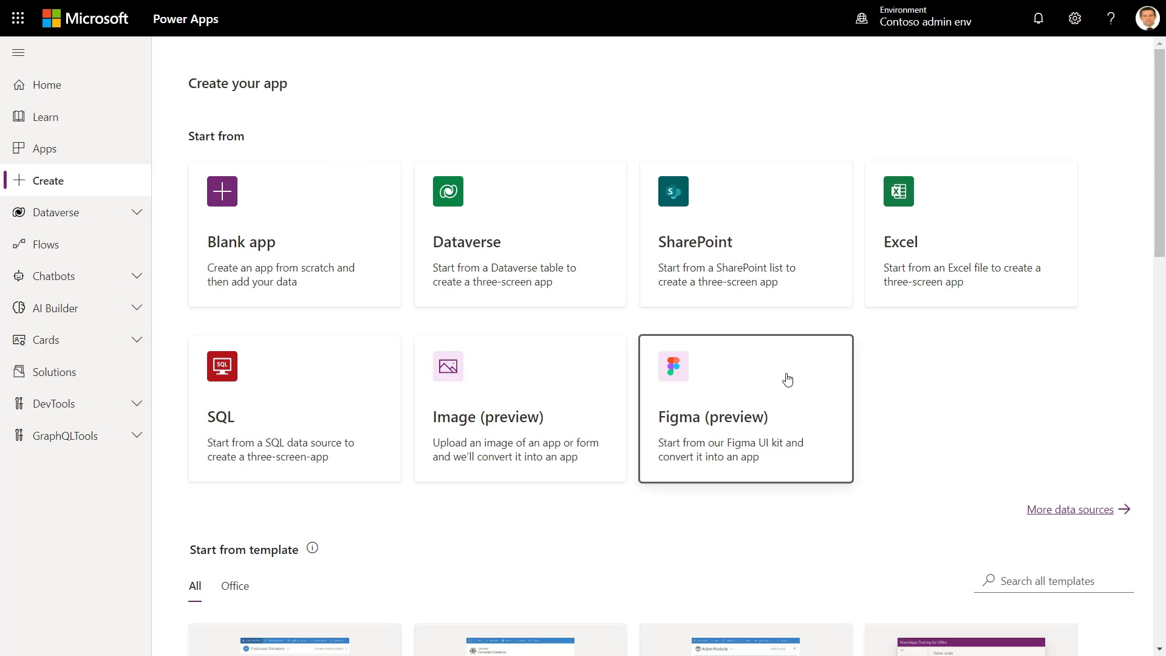Choose the SQL card title
The height and width of the screenshot is (656, 1166).
tap(220, 417)
